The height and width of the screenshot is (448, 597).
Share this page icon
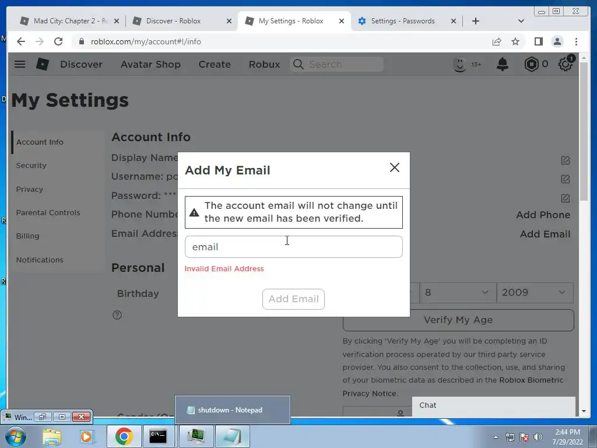coord(497,41)
